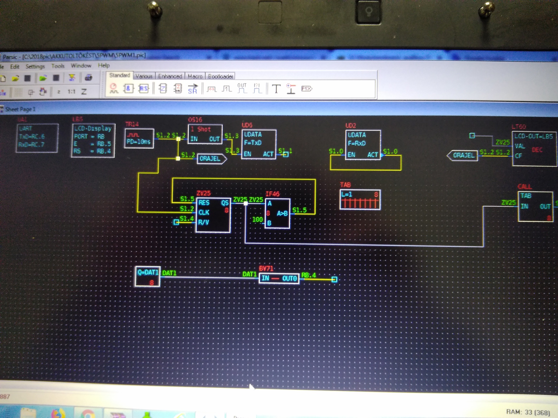Screen dimensions: 558x418
Task: Open the Macro tab
Action: (195, 76)
